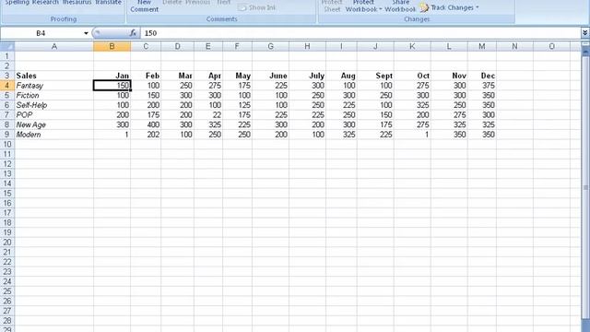This screenshot has height=332, width=590.
Task: Click the Fiction June value 100
Action: click(270, 95)
